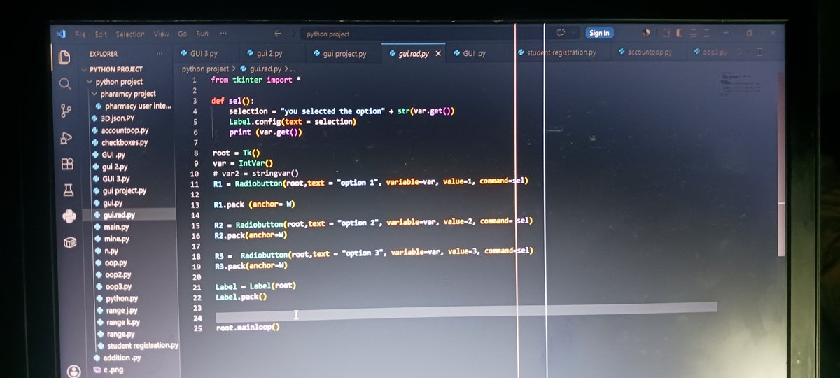Open main.py in explorer
The height and width of the screenshot is (378, 840).
click(x=116, y=227)
